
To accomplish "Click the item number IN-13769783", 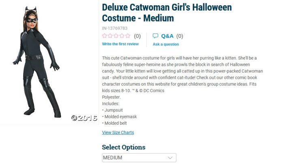I will pos(115,28).
